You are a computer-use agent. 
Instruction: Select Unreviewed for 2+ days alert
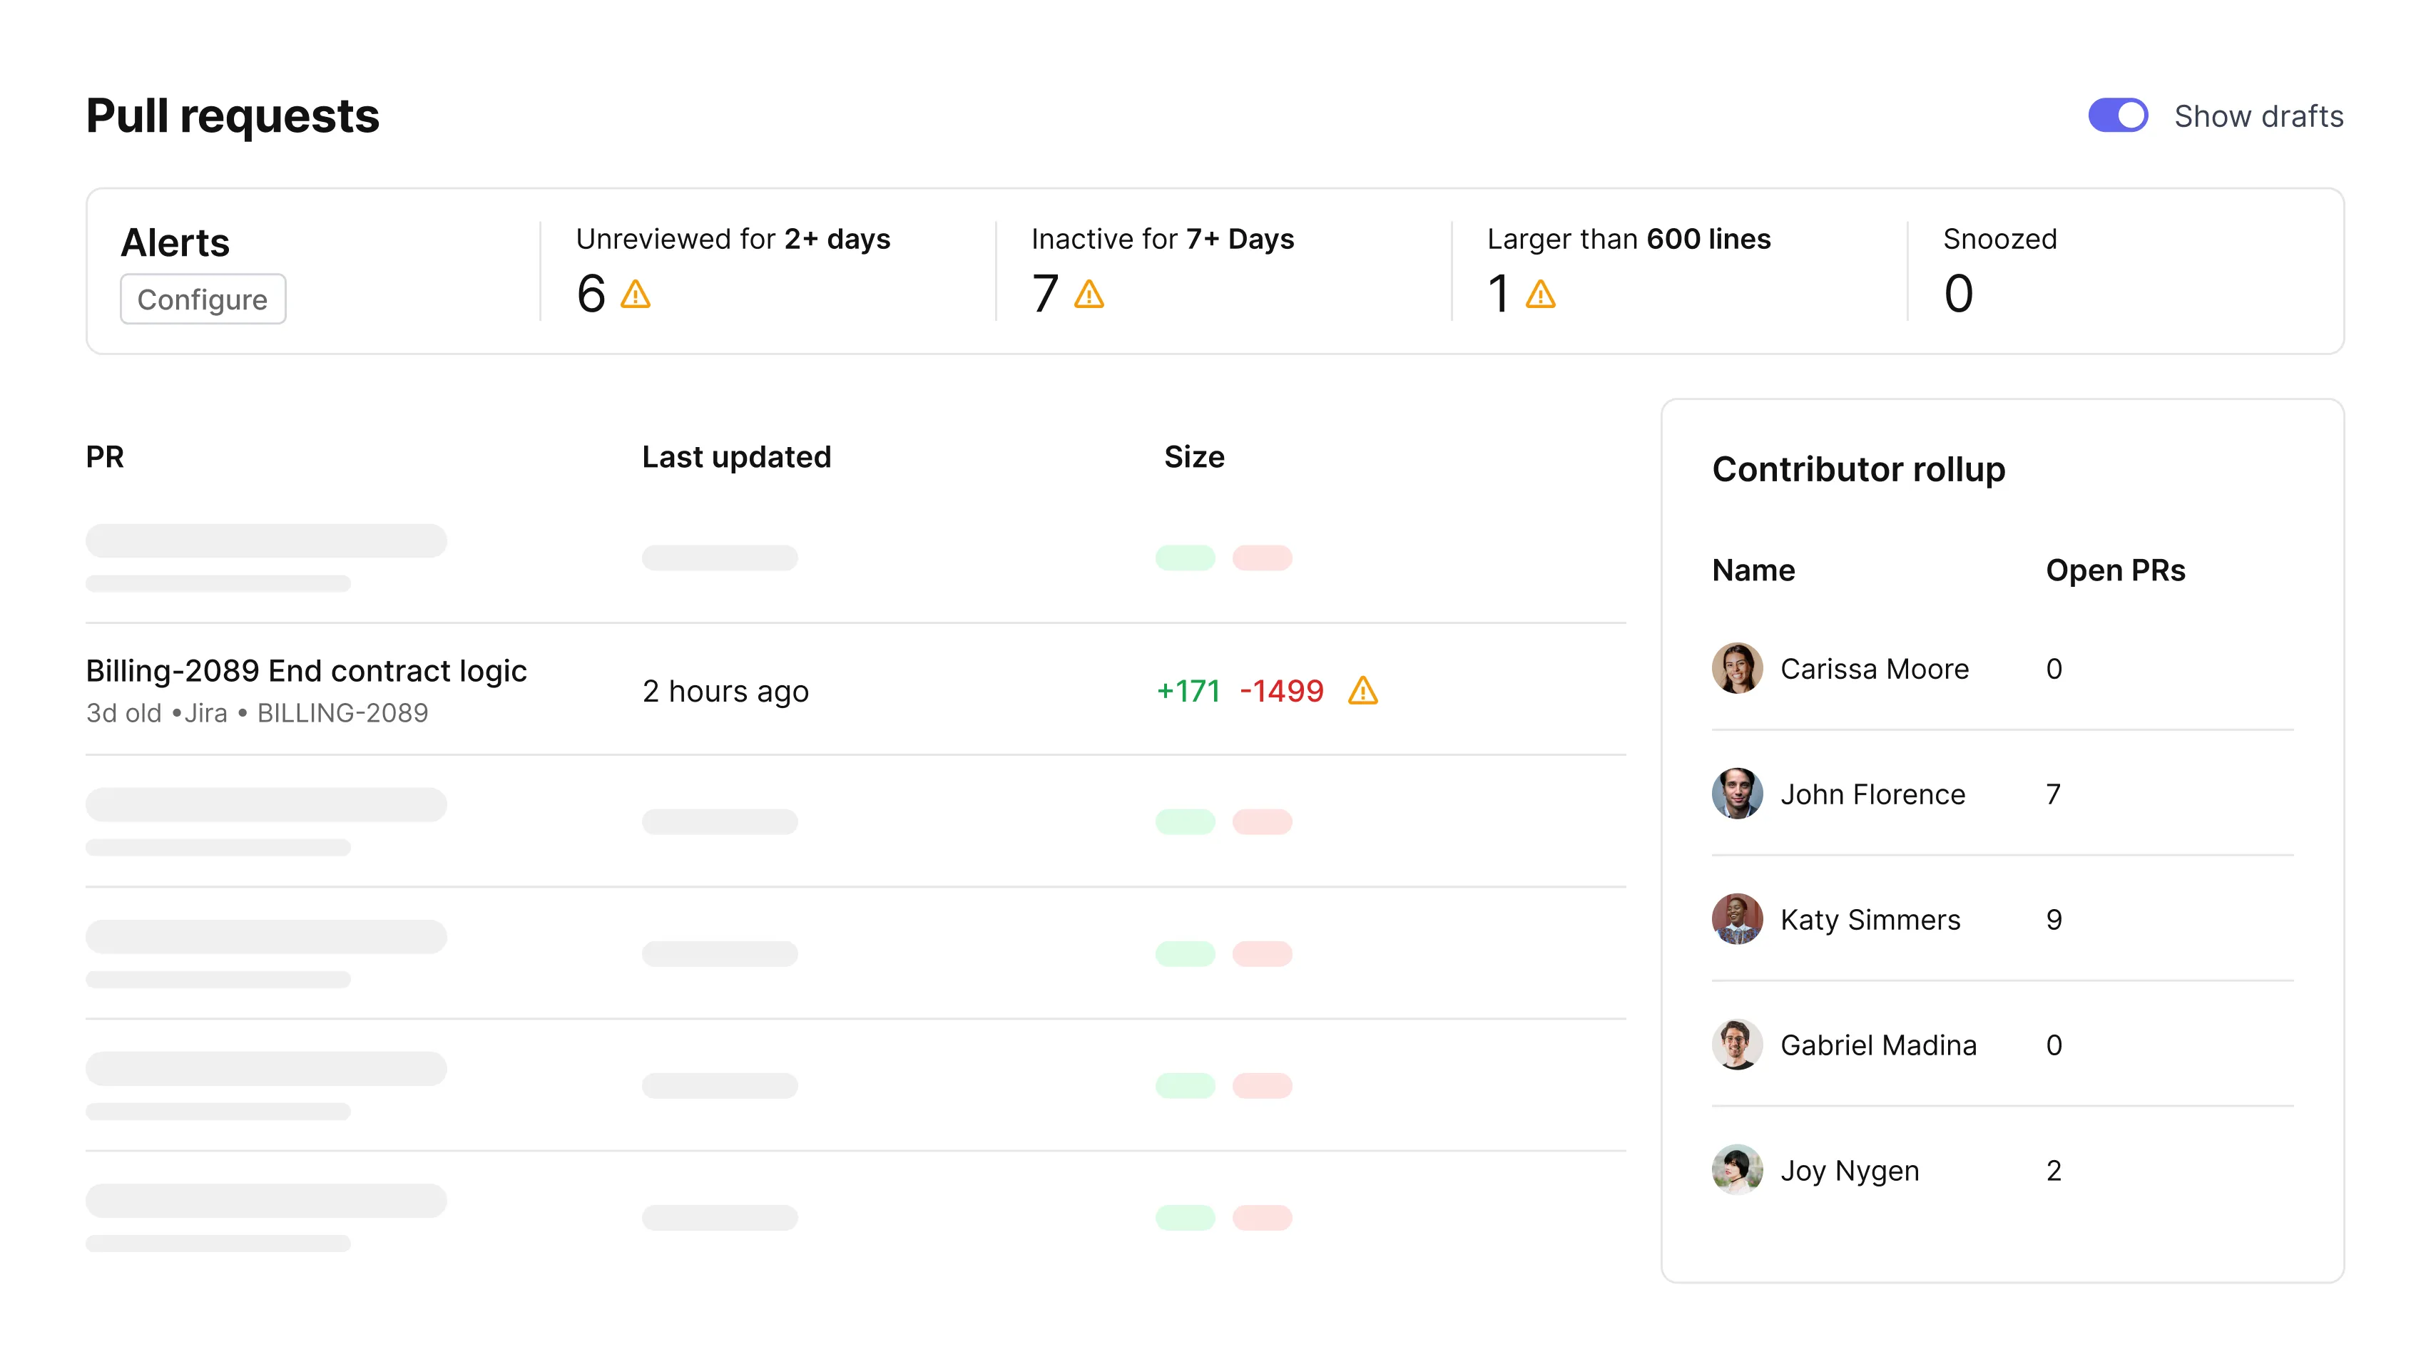pyautogui.click(x=733, y=240)
